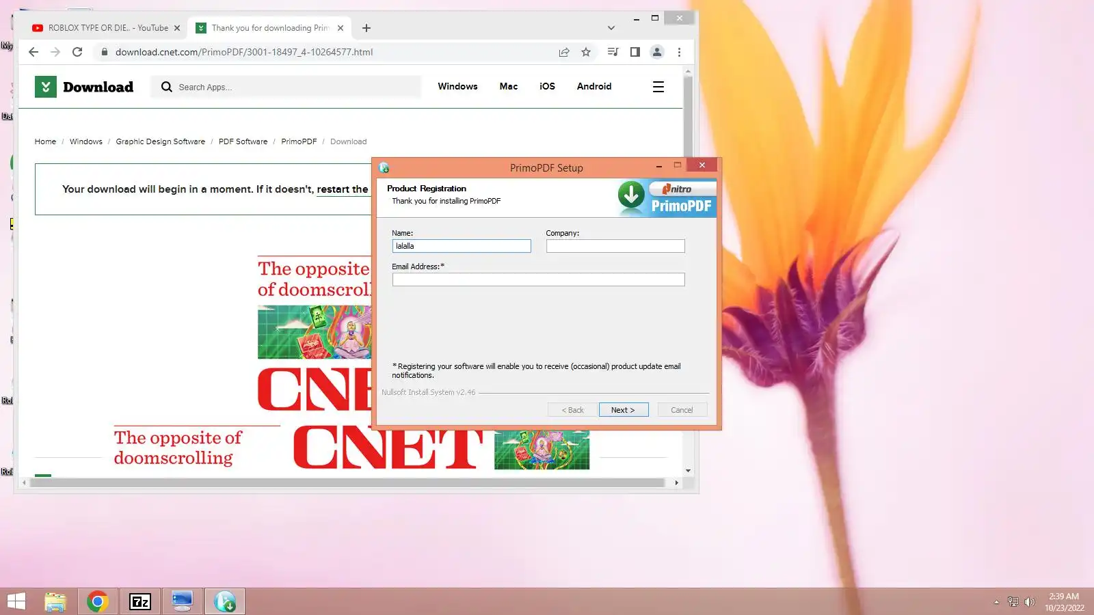Open the PrimoPDF installer taskbar icon
Screen dimensions: 1094x615
pos(225,601)
